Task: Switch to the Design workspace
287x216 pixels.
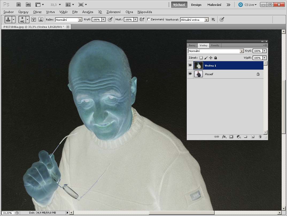Action: pos(196,5)
